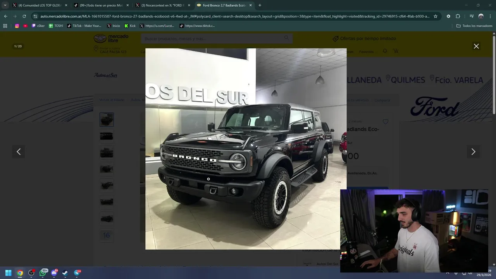The height and width of the screenshot is (279, 496).
Task: Open the Chrome profile avatar
Action: coord(481,16)
